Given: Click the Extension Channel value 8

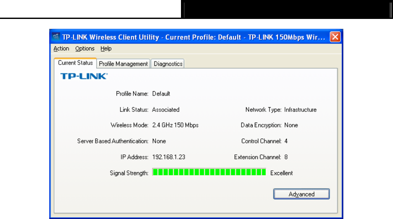Looking at the screenshot, I should (x=286, y=157).
